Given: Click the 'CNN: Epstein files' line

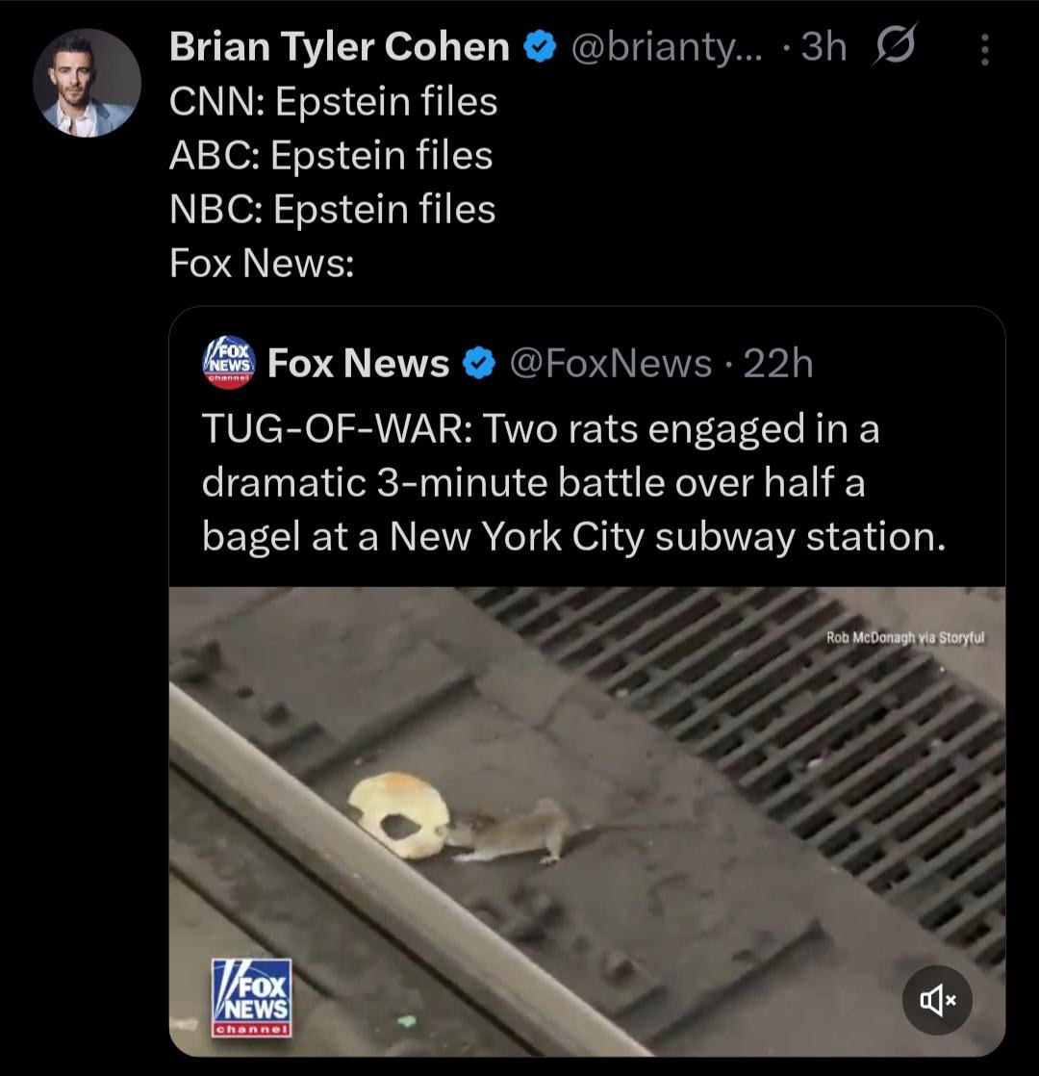Looking at the screenshot, I should click(x=333, y=101).
